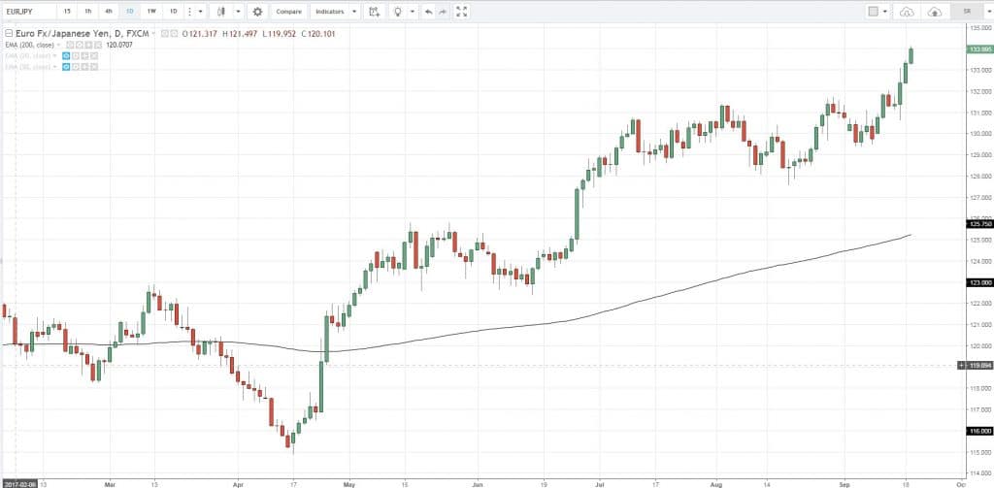Open the layout selector square dropdown
This screenshot has width=994, height=488.
(x=878, y=12)
